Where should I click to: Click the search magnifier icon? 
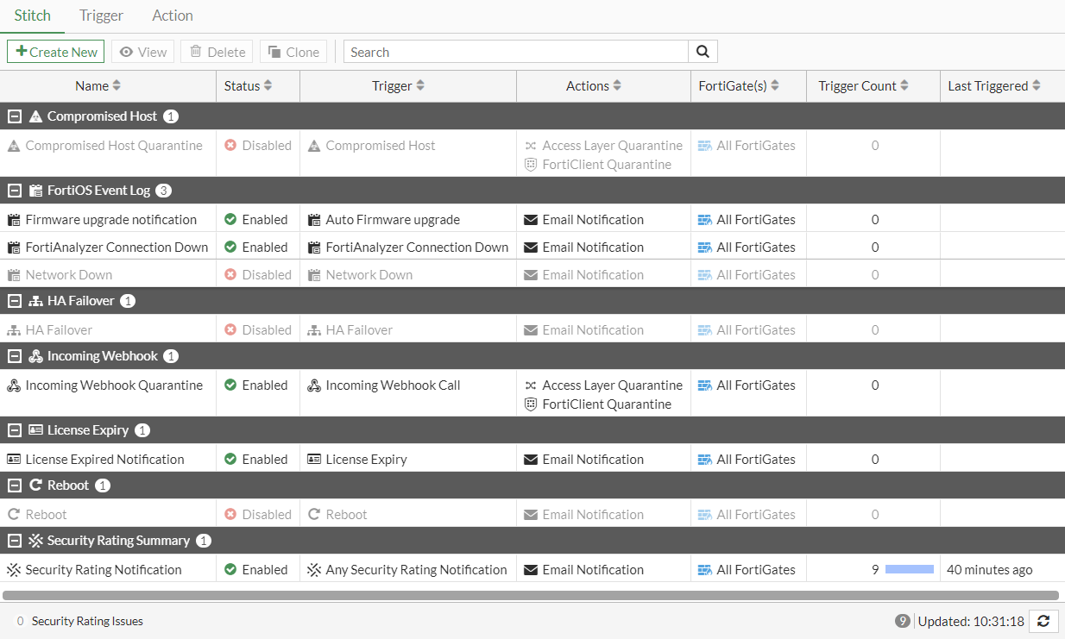coord(703,52)
